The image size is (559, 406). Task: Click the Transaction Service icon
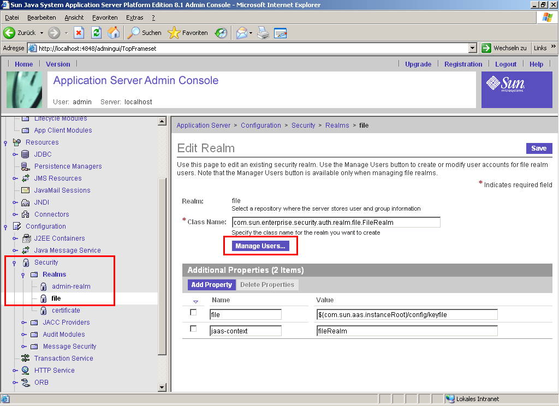tap(25, 358)
